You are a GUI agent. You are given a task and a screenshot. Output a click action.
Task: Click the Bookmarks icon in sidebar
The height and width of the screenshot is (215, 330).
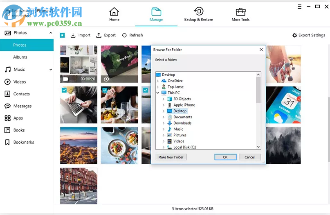click(x=7, y=142)
